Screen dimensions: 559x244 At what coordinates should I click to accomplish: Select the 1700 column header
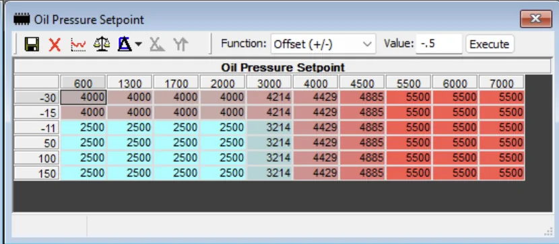(176, 82)
